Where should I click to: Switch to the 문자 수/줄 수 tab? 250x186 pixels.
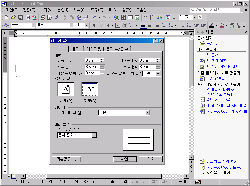click(x=117, y=49)
